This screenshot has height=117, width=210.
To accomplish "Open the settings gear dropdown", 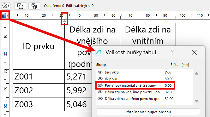I will click(6, 6).
